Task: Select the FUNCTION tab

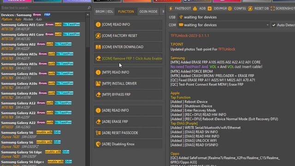Action: 126,12
